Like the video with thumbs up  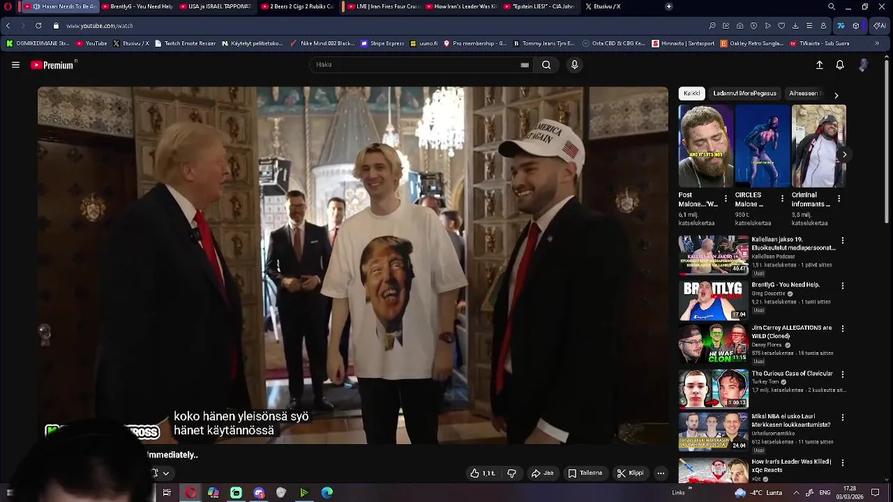pos(482,473)
